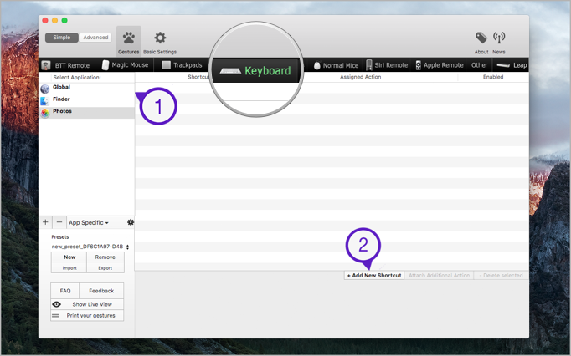Select the Photos application icon
This screenshot has width=571, height=356.
pyautogui.click(x=44, y=113)
